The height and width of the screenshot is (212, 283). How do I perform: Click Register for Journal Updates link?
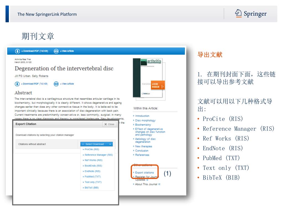(x=147, y=178)
